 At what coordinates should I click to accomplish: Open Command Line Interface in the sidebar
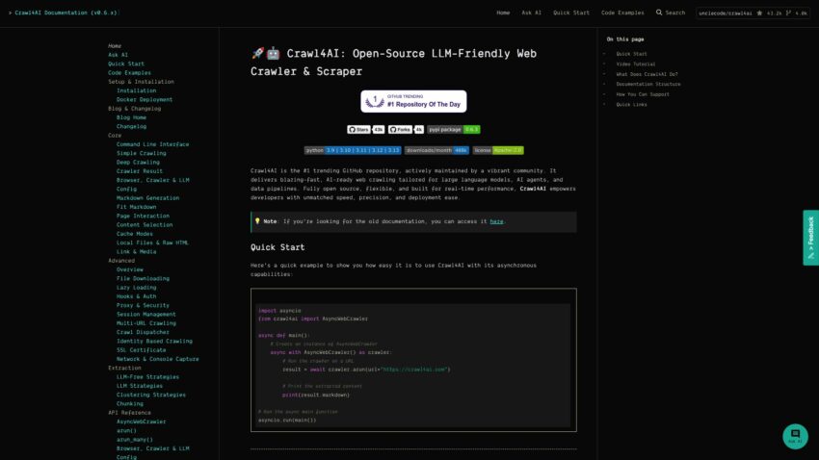(152, 144)
